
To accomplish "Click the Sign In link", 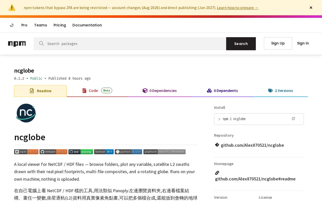I will [x=303, y=43].
